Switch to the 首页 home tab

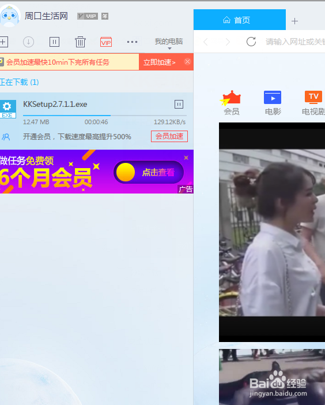(240, 20)
